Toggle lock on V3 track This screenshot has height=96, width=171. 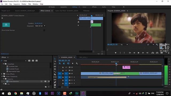[63, 67]
